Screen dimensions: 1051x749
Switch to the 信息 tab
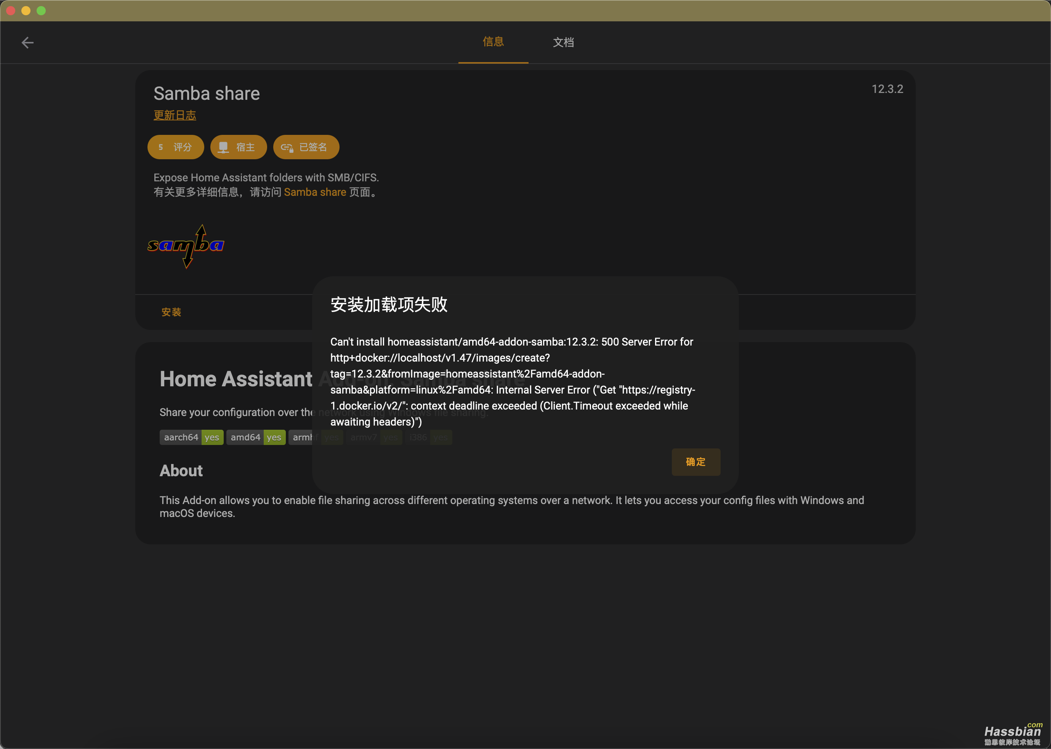(493, 42)
